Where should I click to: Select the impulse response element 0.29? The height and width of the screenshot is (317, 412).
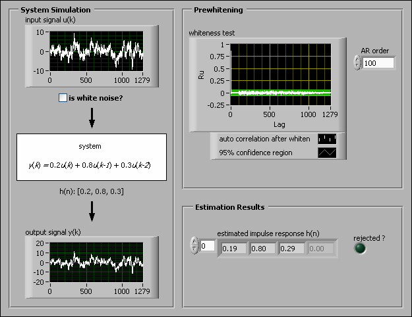292,249
